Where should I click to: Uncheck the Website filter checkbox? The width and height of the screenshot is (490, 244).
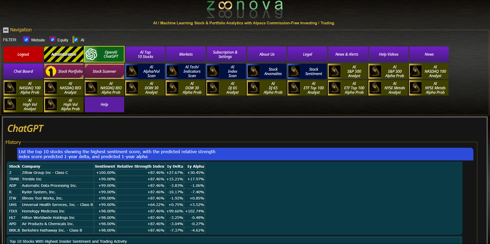(x=26, y=40)
